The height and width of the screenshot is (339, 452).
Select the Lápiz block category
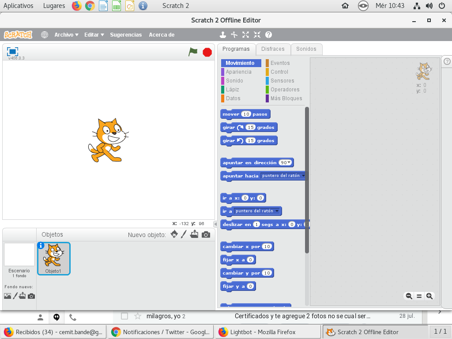coord(232,89)
